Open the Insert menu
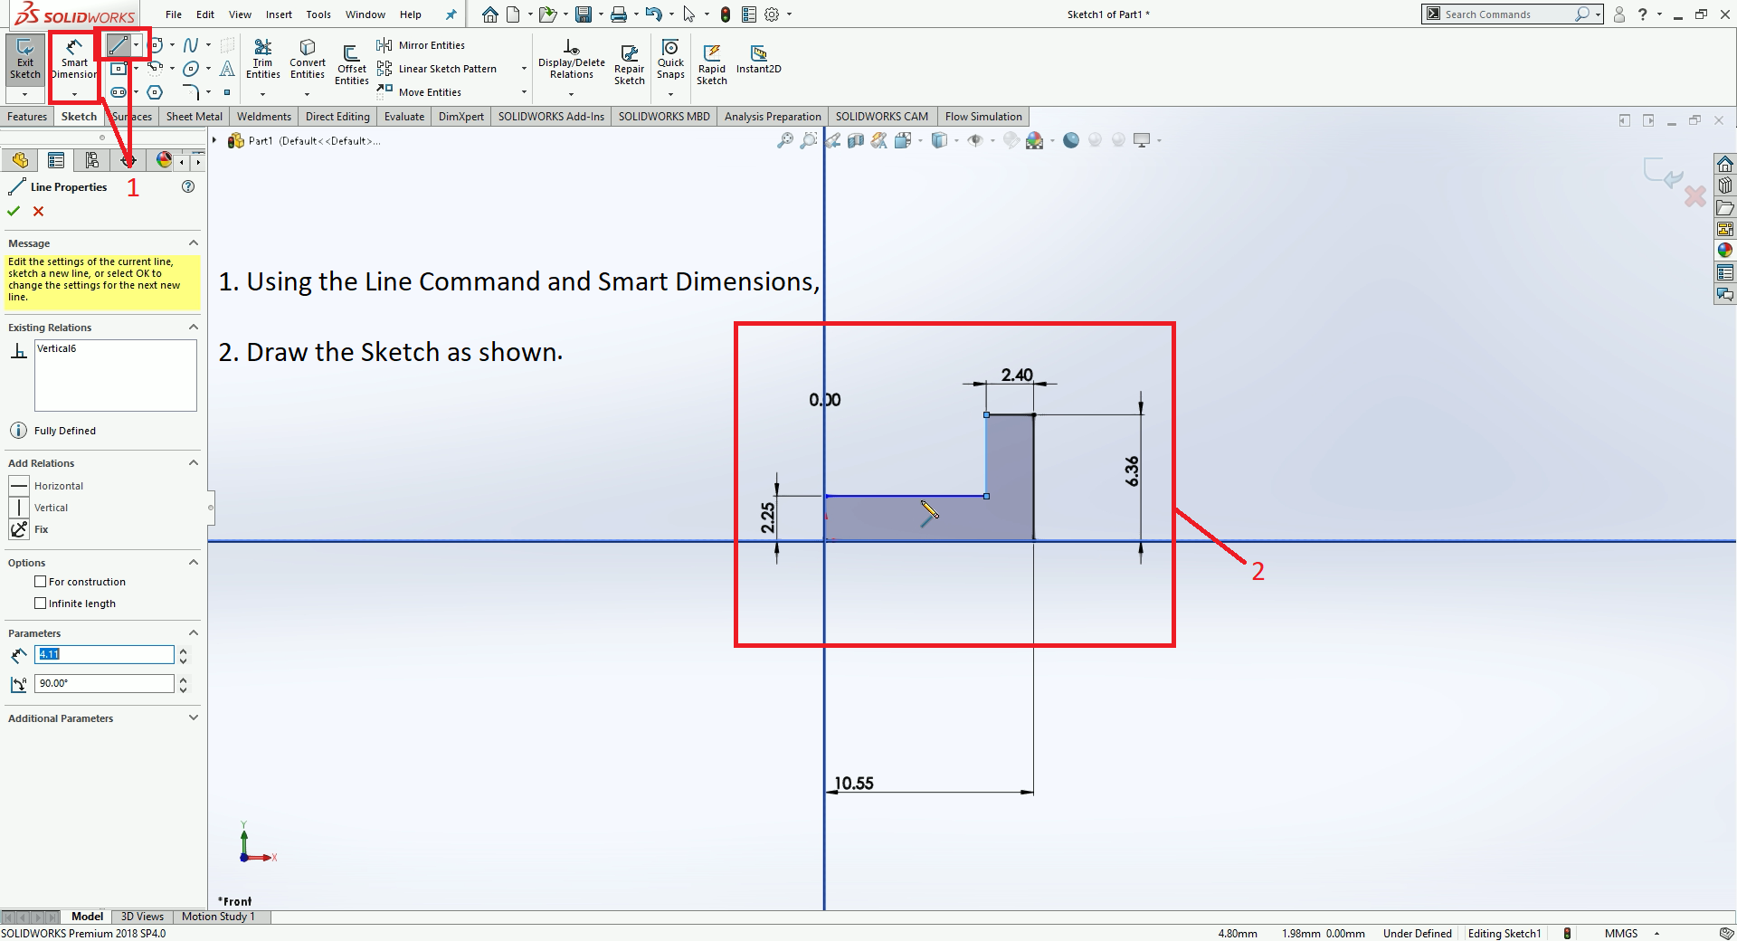1737x941 pixels. (279, 14)
